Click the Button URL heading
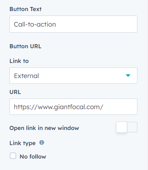 coord(25,46)
